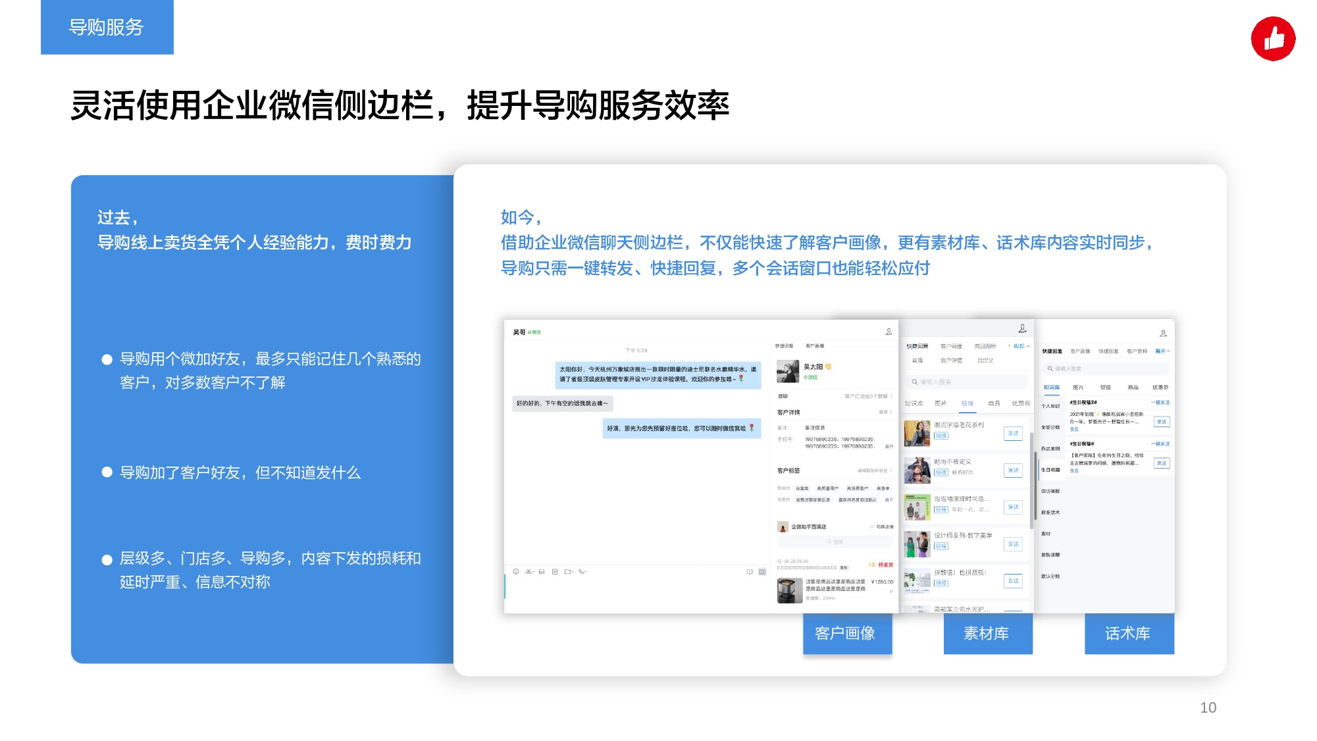Select 商品 tab in script panel
This screenshot has height=741, width=1317.
point(1133,387)
